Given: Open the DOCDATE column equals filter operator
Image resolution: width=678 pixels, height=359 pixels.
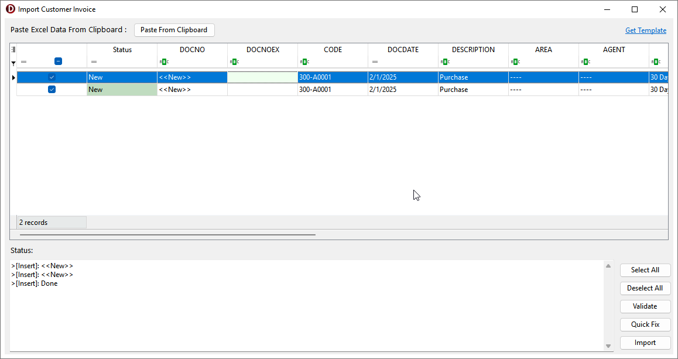Looking at the screenshot, I should [375, 62].
